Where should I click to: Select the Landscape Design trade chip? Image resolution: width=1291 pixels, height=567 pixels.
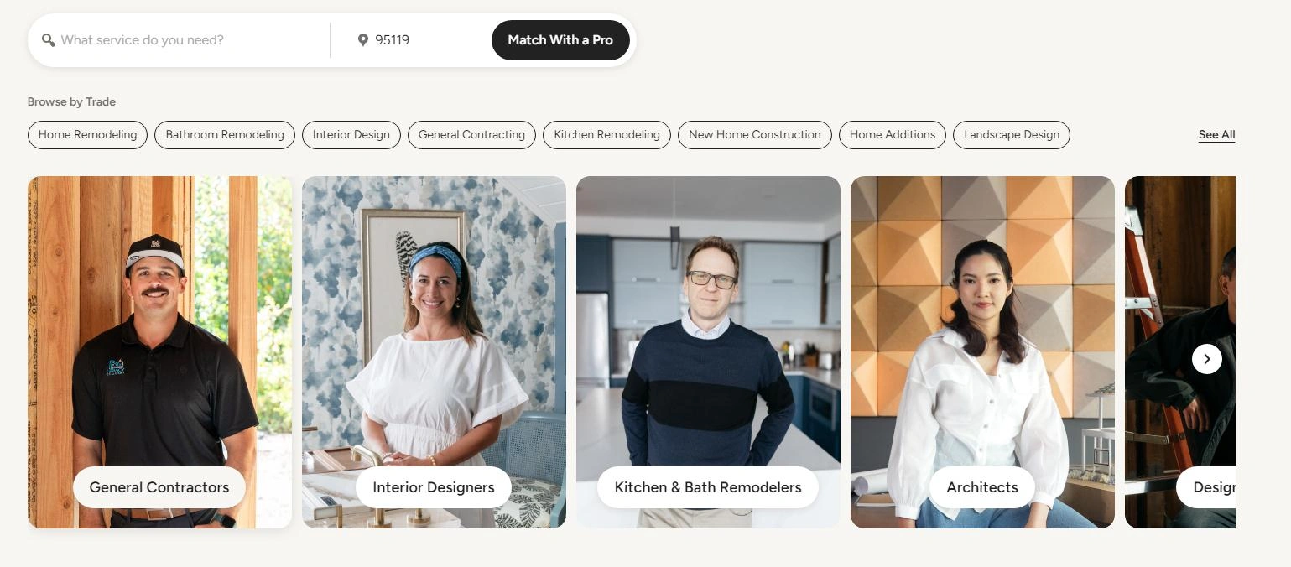(1011, 134)
